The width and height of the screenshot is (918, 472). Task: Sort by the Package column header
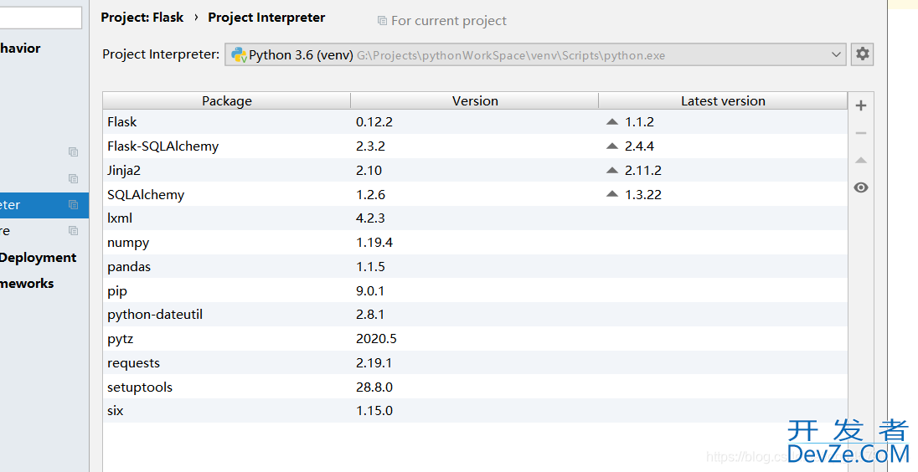[x=227, y=100]
